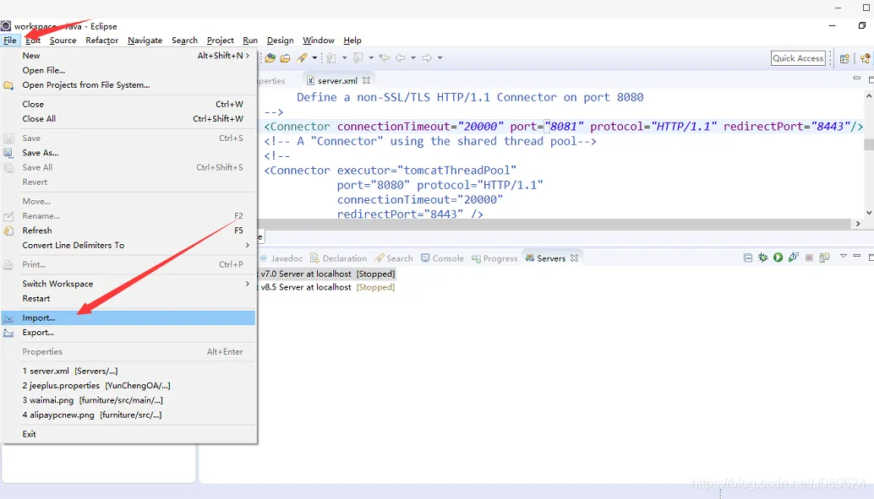The image size is (874, 499).
Task: Select the server.xml editor tab
Action: pos(338,80)
